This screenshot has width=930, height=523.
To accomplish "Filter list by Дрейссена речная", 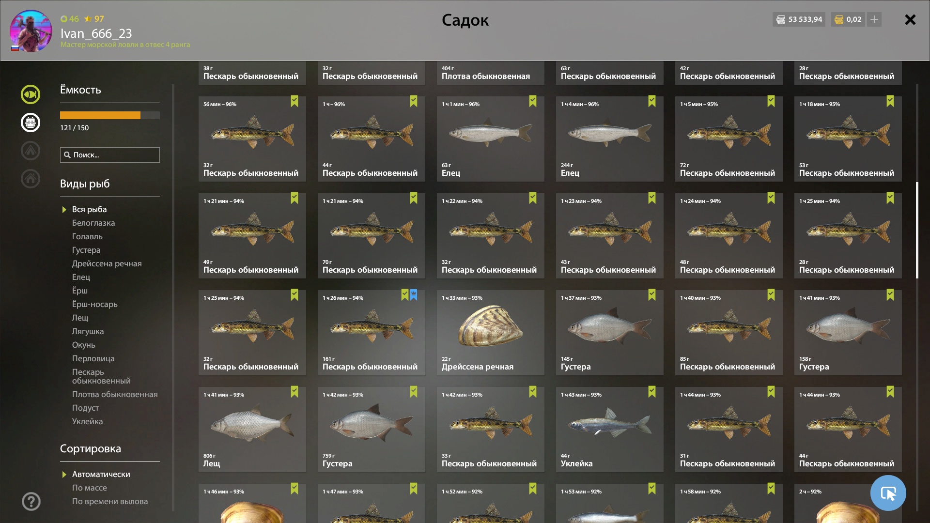I will click(x=107, y=263).
